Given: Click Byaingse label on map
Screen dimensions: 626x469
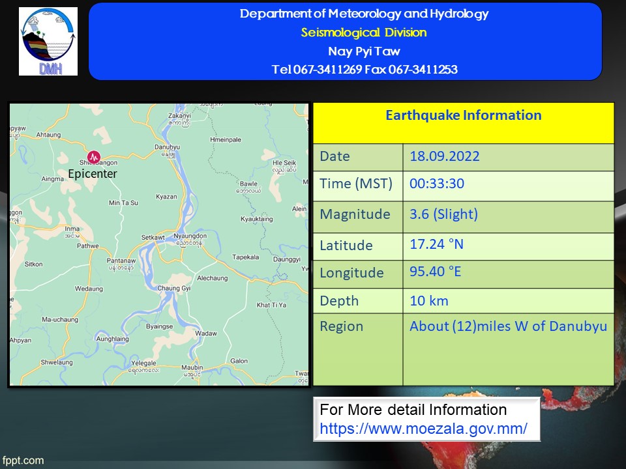Looking at the screenshot, I should [x=159, y=326].
